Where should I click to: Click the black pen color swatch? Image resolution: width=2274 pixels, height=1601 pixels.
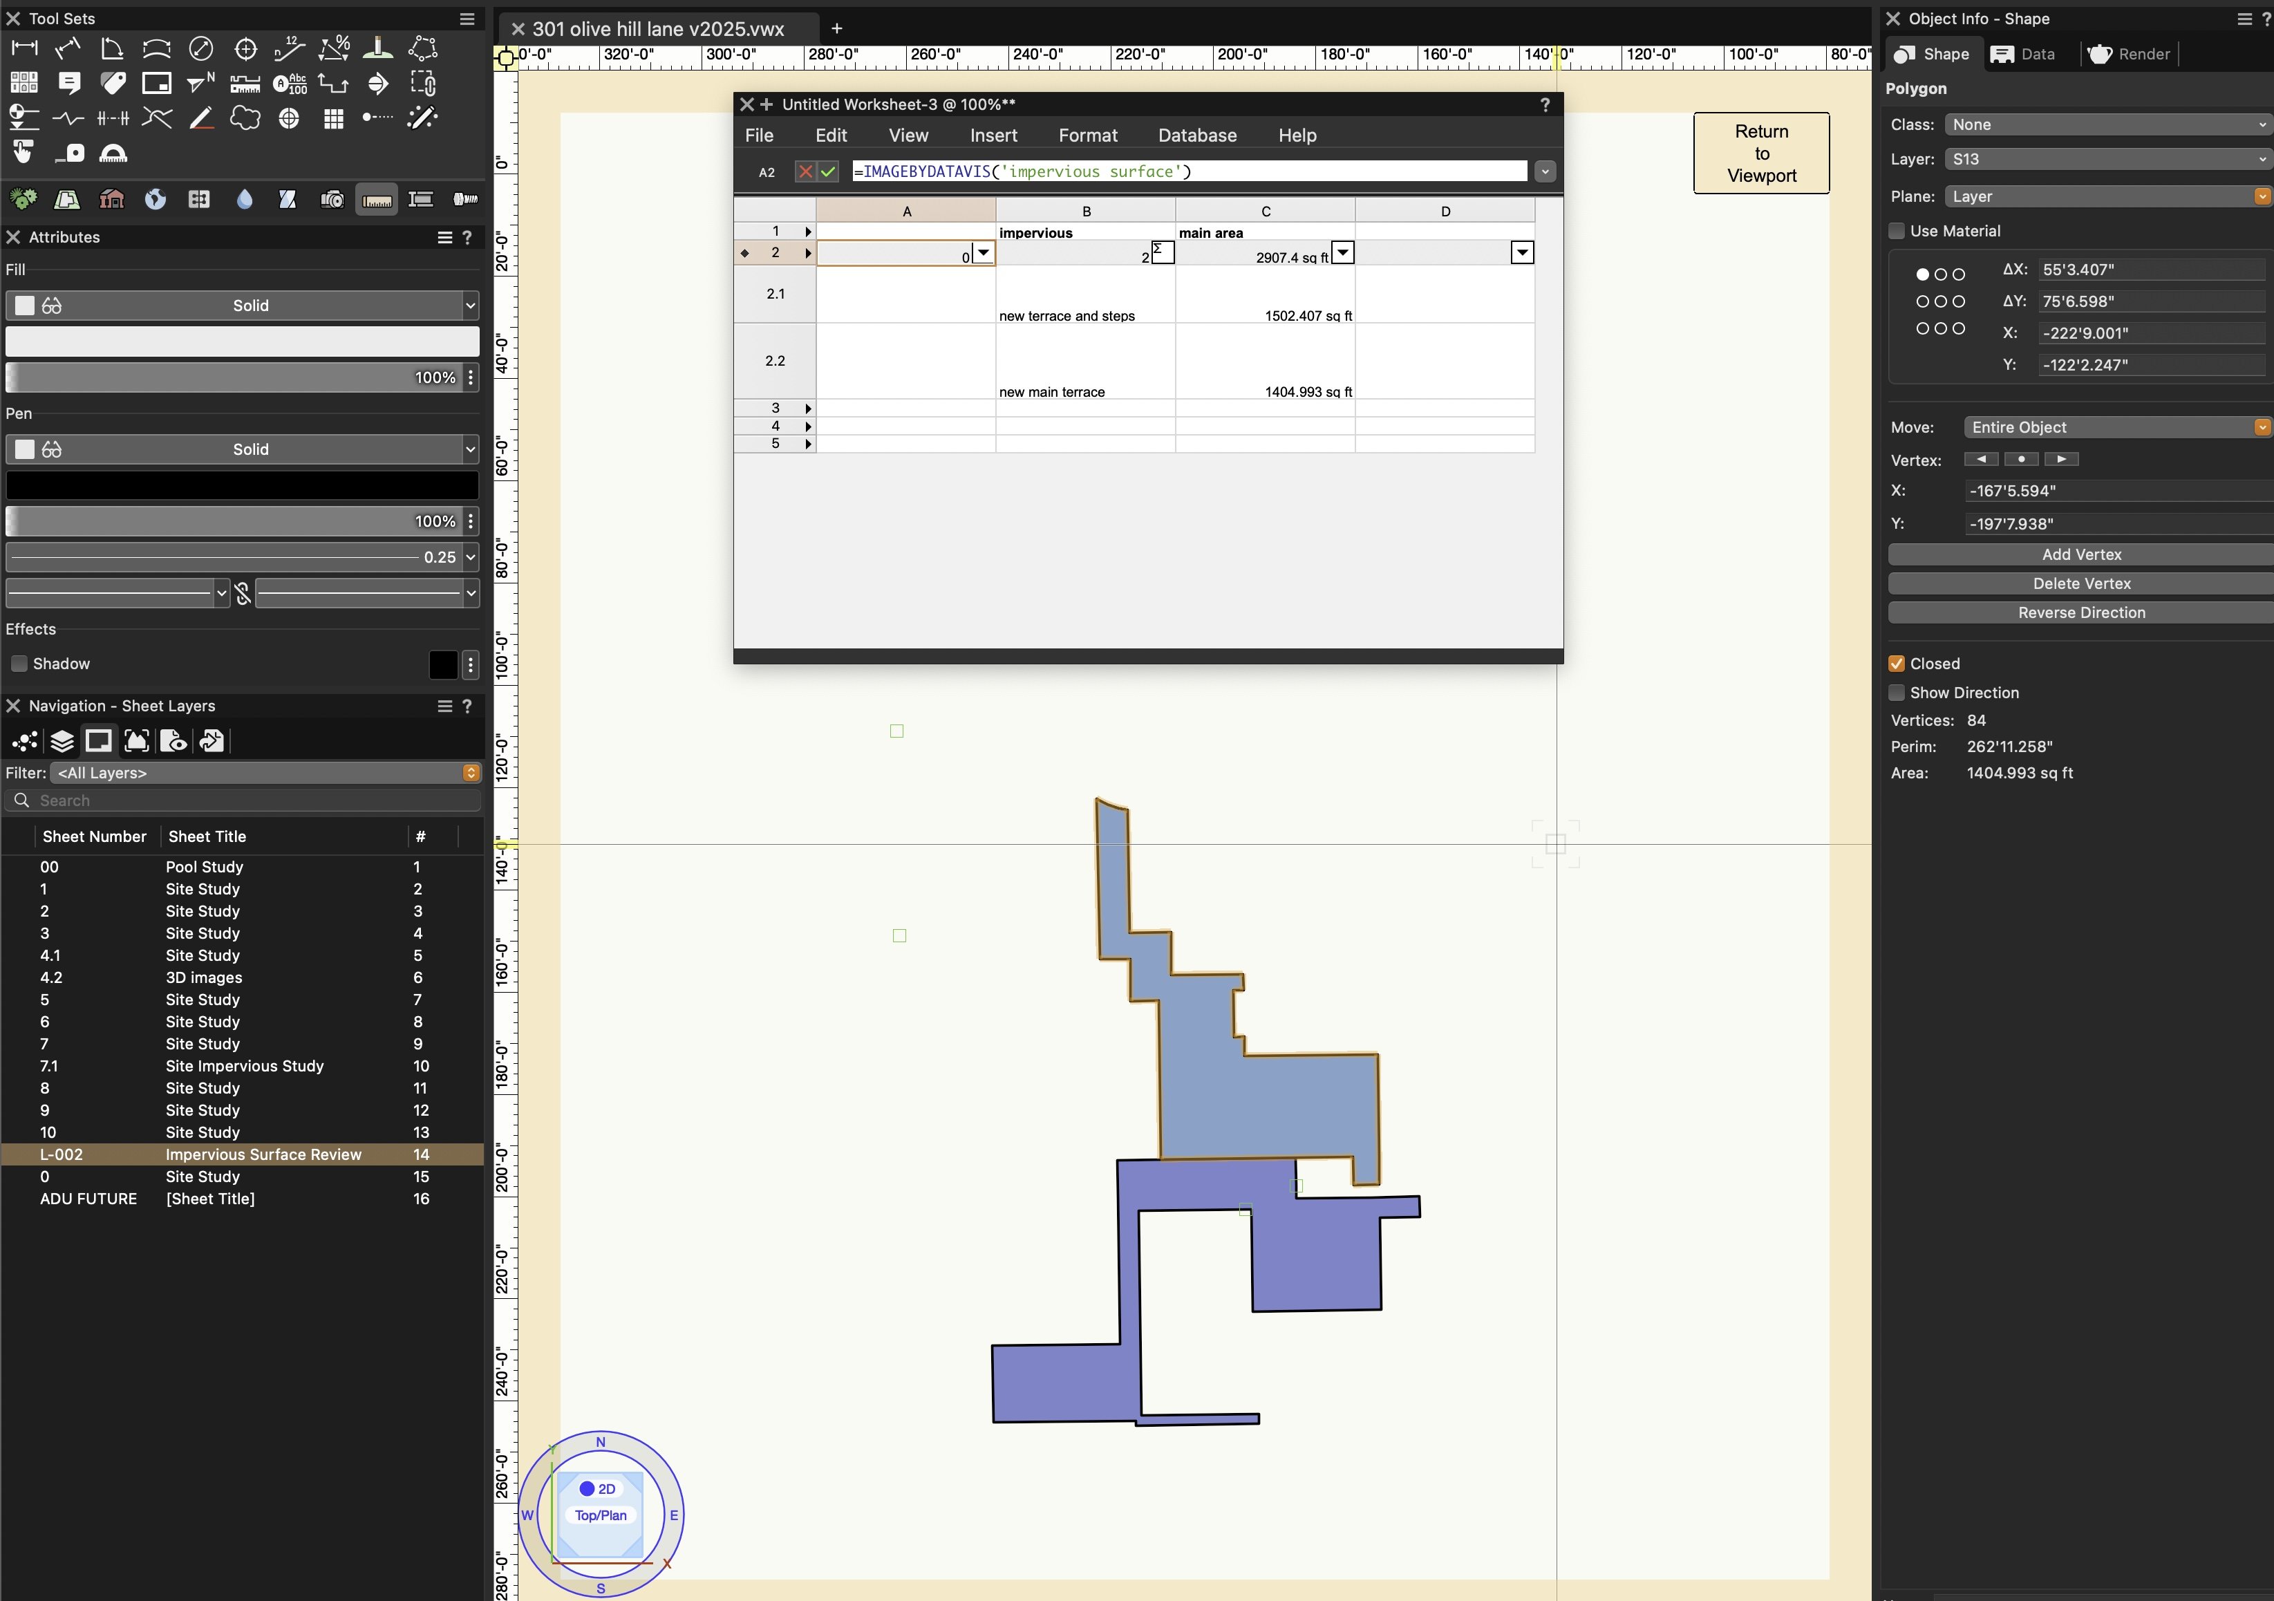[242, 485]
